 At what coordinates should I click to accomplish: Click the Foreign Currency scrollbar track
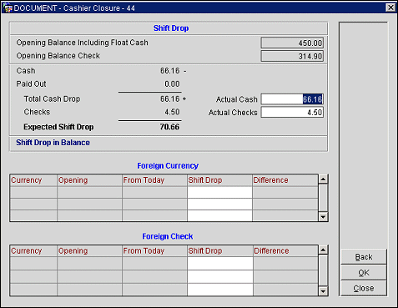tap(323, 198)
